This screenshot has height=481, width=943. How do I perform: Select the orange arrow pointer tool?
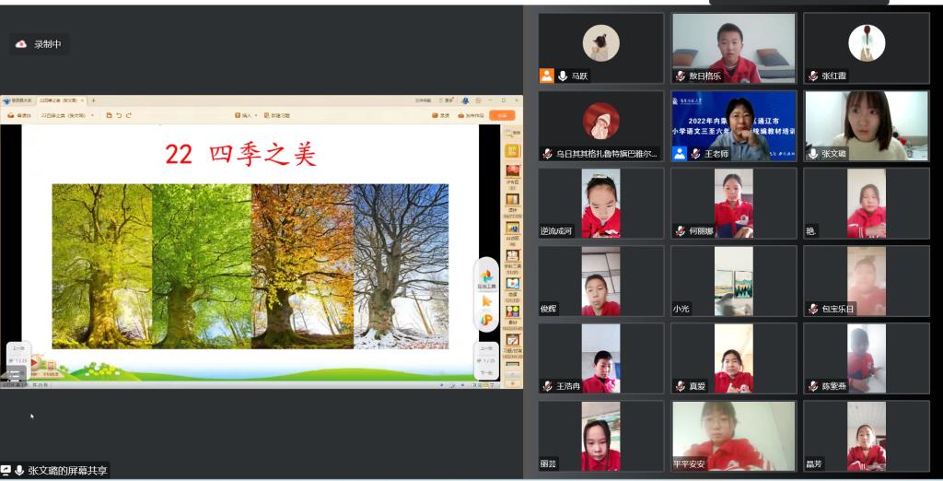(486, 299)
